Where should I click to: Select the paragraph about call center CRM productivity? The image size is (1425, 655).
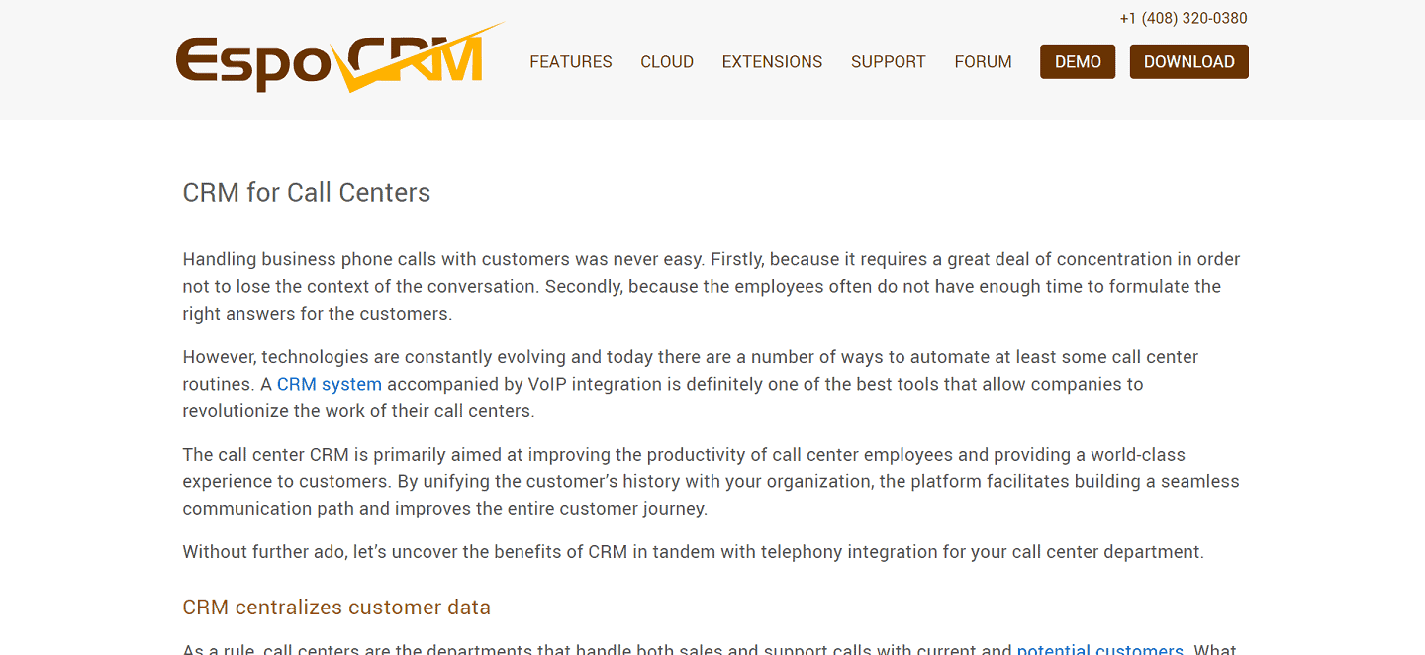pos(710,481)
